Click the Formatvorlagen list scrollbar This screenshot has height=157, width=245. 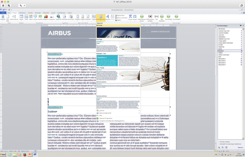(243, 84)
